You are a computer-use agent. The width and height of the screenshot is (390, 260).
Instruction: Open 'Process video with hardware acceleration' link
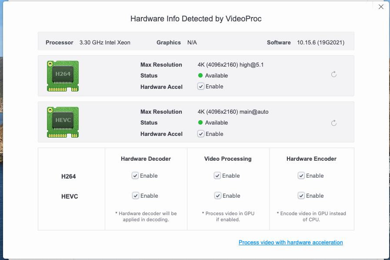tap(291, 242)
